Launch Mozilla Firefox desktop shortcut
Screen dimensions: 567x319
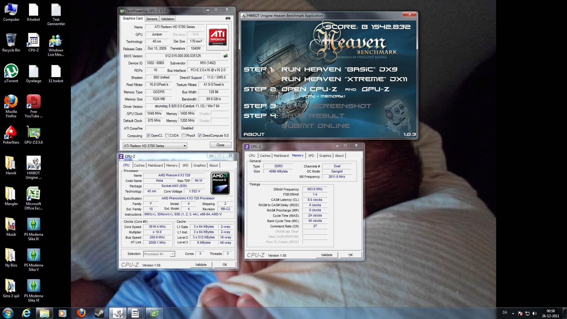click(11, 106)
